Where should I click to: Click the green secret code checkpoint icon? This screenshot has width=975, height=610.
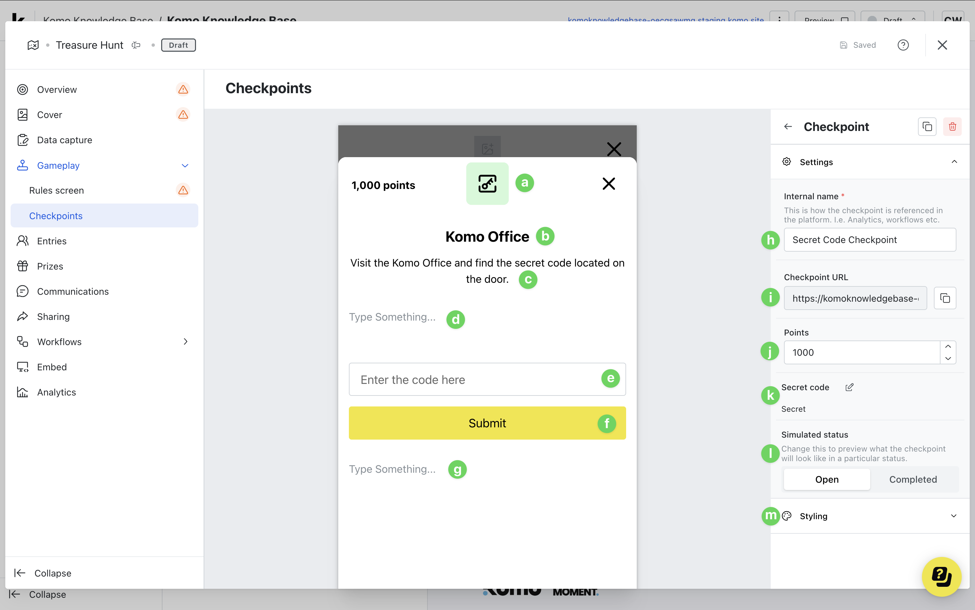[487, 184]
